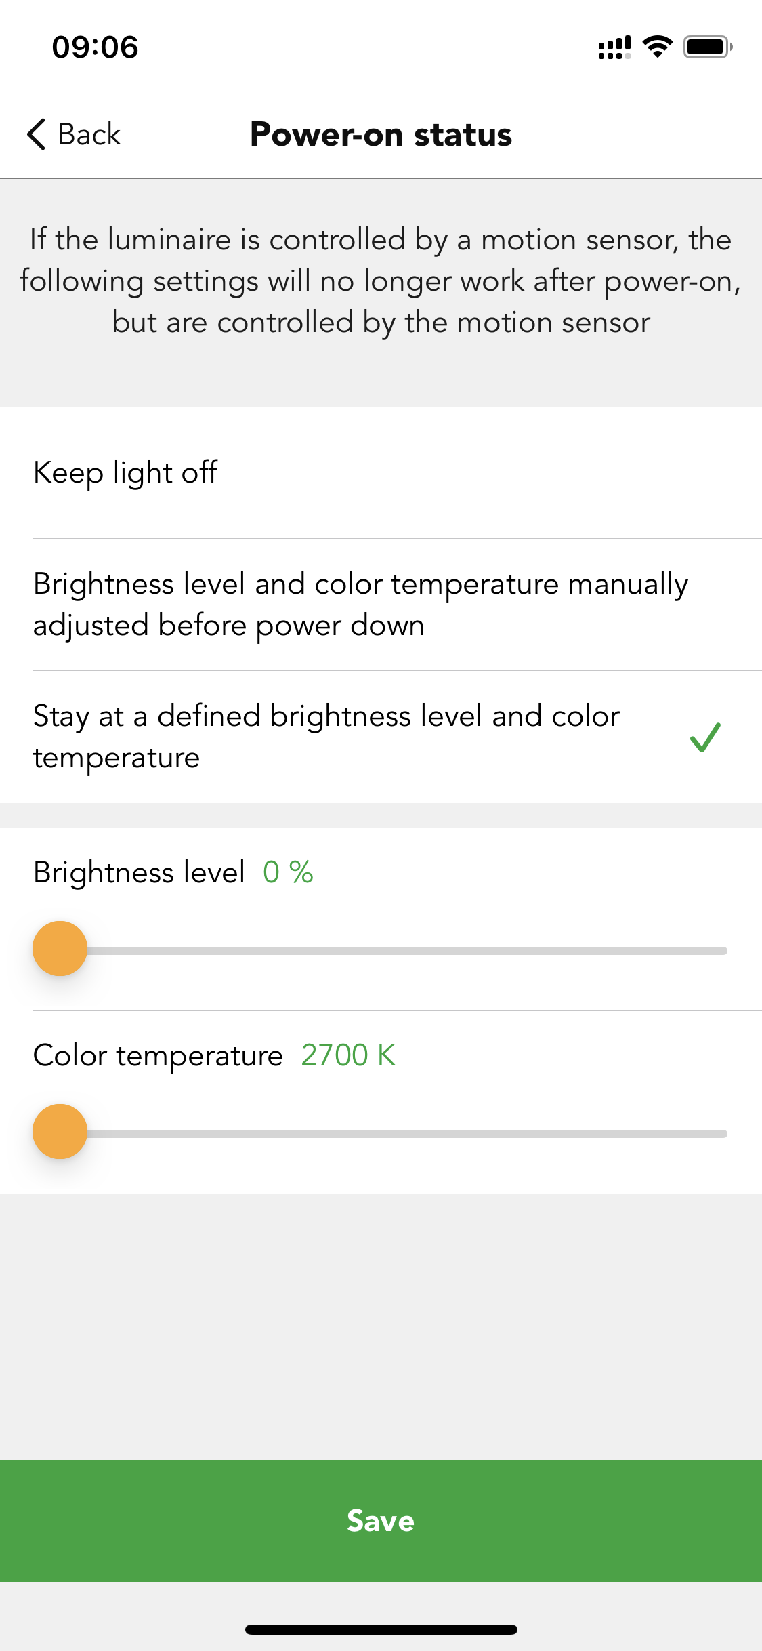
Task: Tap the battery status icon
Action: (x=708, y=47)
